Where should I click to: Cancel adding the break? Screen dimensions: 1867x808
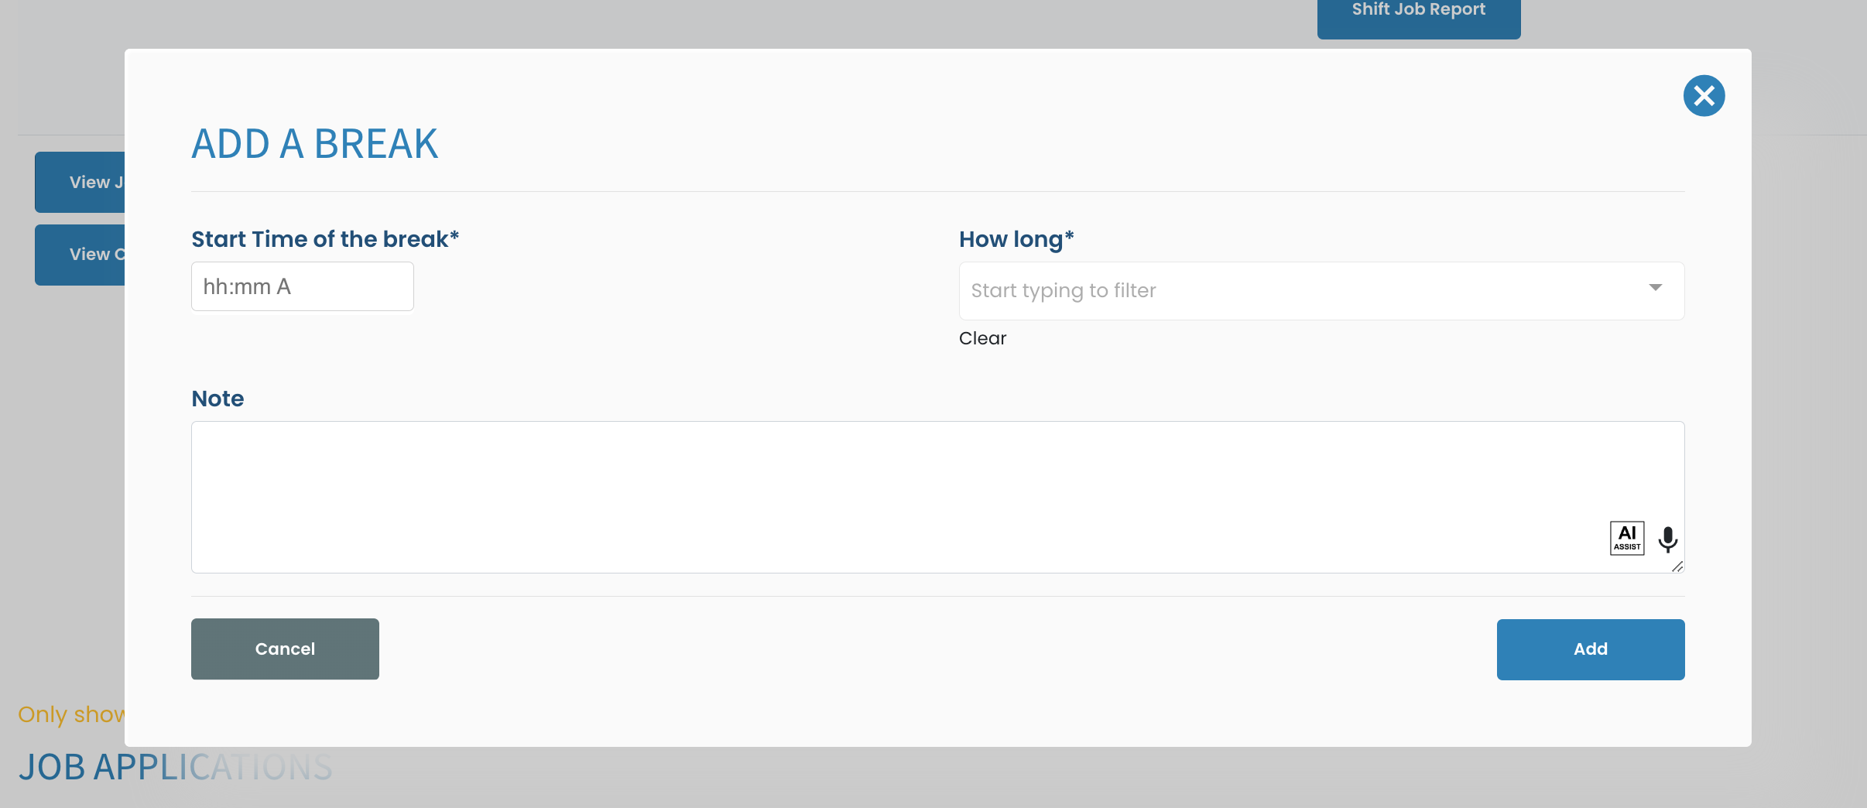[x=285, y=649]
